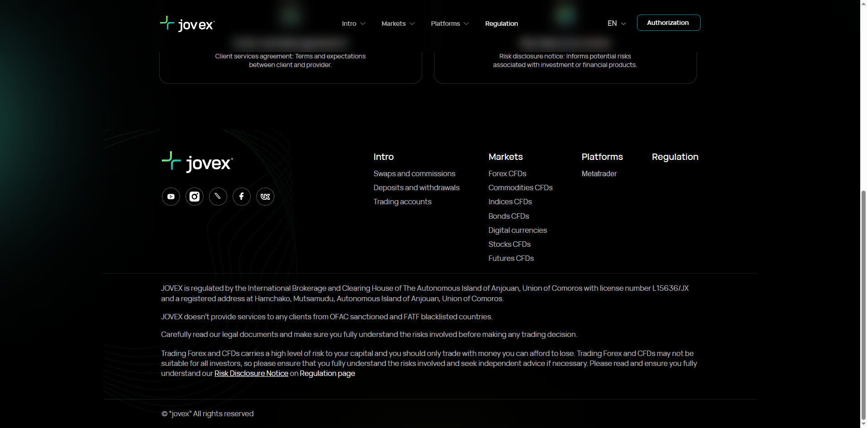
Task: Open Commodities CFDs link
Action: [x=521, y=188]
